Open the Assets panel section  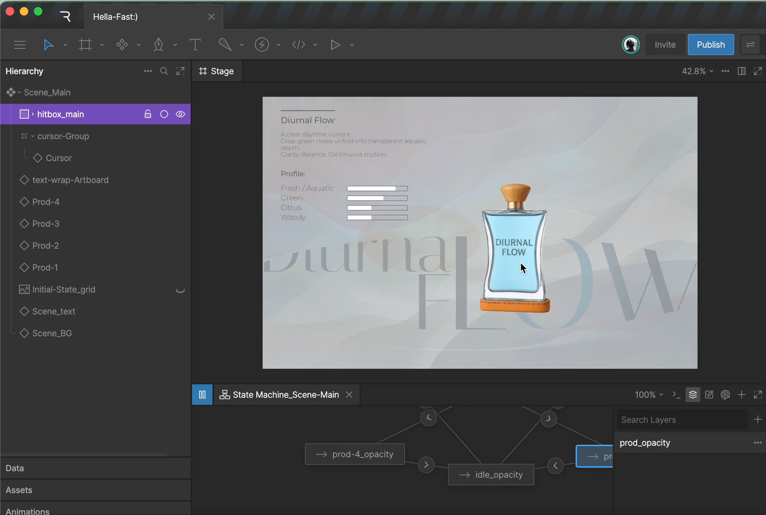point(96,490)
